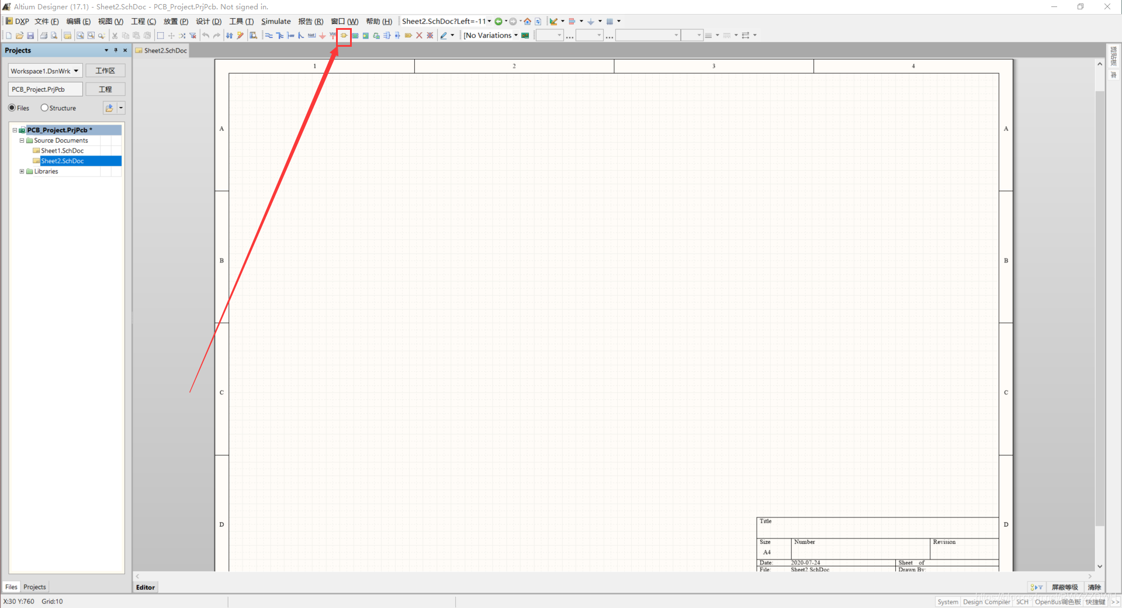Click the redo arrow icon

(217, 36)
